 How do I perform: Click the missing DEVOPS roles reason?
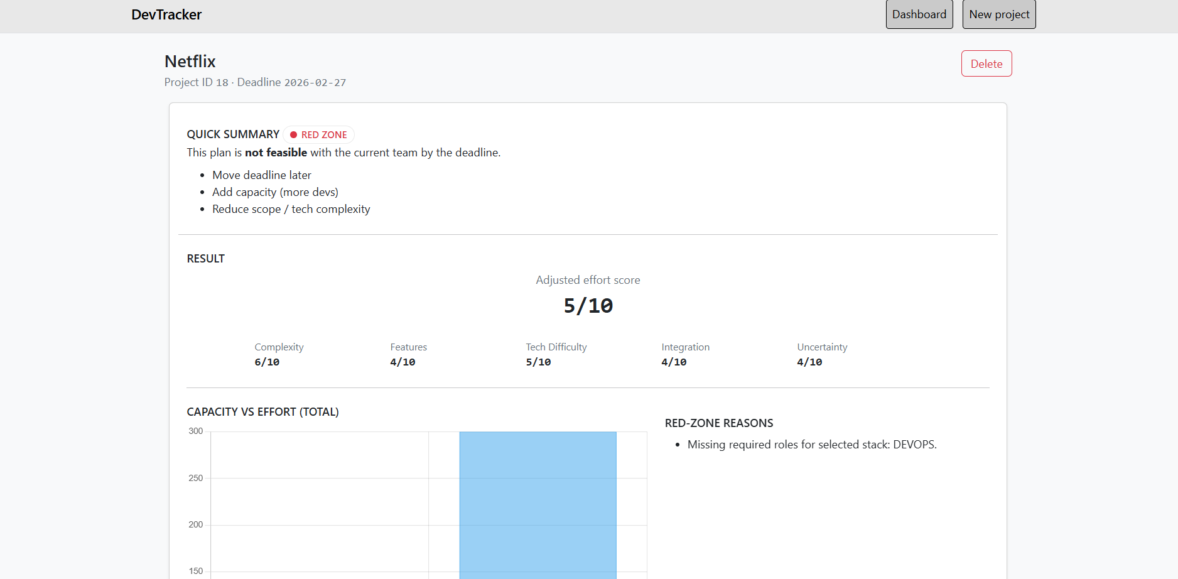pyautogui.click(x=812, y=445)
